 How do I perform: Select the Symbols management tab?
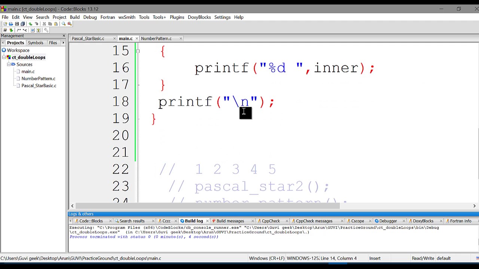(36, 43)
